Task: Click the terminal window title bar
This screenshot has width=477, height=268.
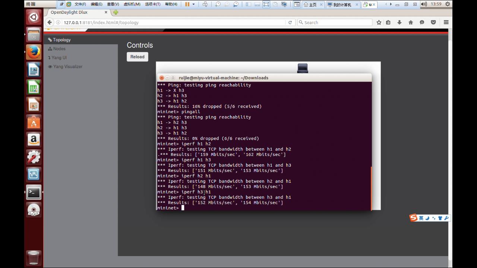Action: (264, 78)
